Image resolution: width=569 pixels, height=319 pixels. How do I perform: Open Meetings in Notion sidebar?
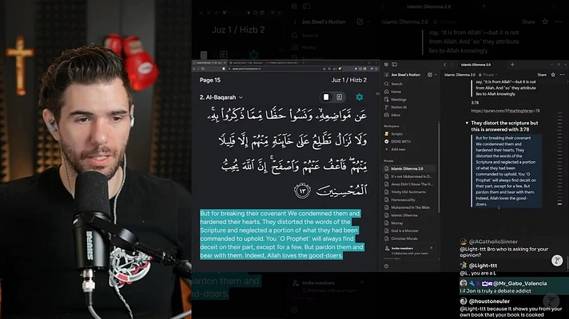pos(410,99)
